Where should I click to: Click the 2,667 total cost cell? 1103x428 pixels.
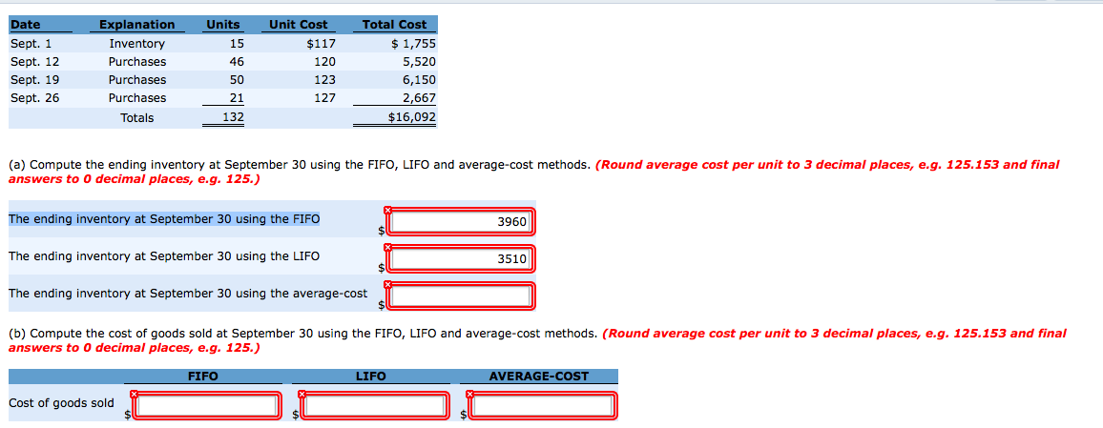[419, 98]
